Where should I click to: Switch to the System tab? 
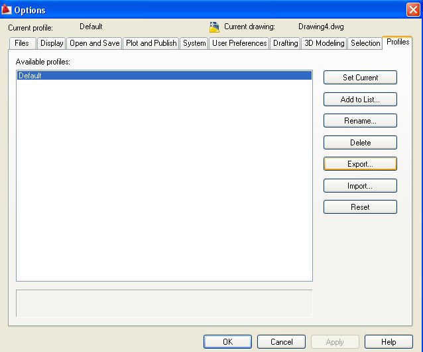(x=194, y=43)
